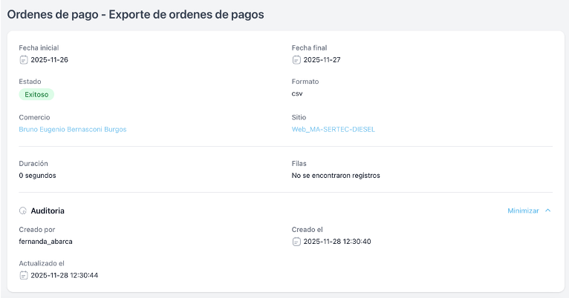Click the Minimizar link
Image resolution: width=569 pixels, height=298 pixels.
523,211
